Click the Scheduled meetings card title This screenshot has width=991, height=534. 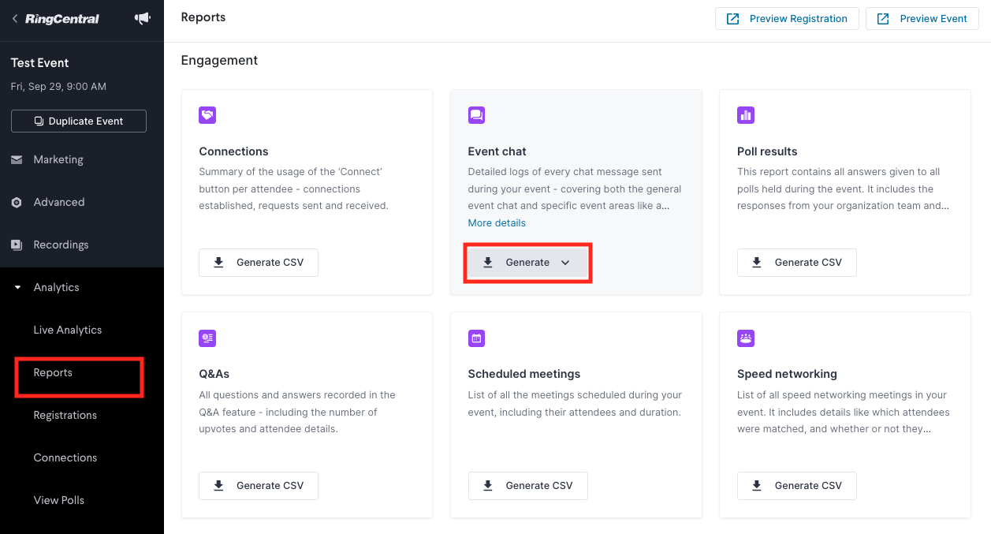coord(524,374)
